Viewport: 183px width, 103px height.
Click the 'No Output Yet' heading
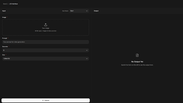click(x=137, y=62)
